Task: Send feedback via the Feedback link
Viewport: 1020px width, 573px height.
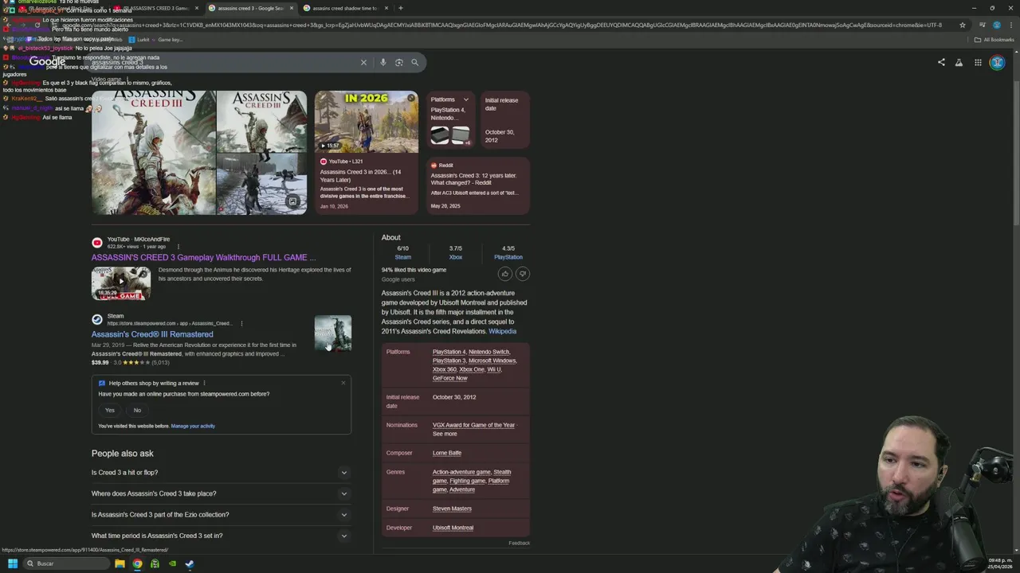Action: [x=519, y=544]
